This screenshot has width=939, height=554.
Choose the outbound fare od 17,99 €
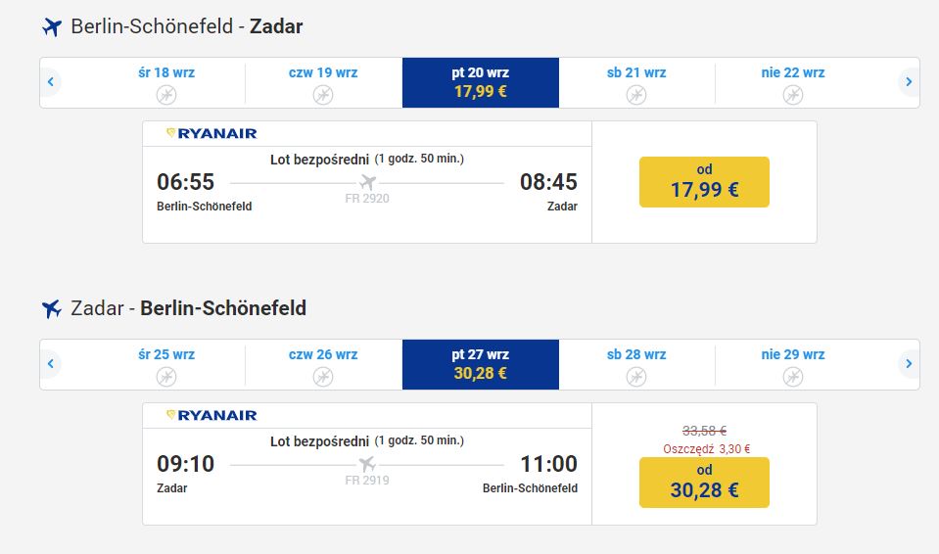[x=704, y=182]
